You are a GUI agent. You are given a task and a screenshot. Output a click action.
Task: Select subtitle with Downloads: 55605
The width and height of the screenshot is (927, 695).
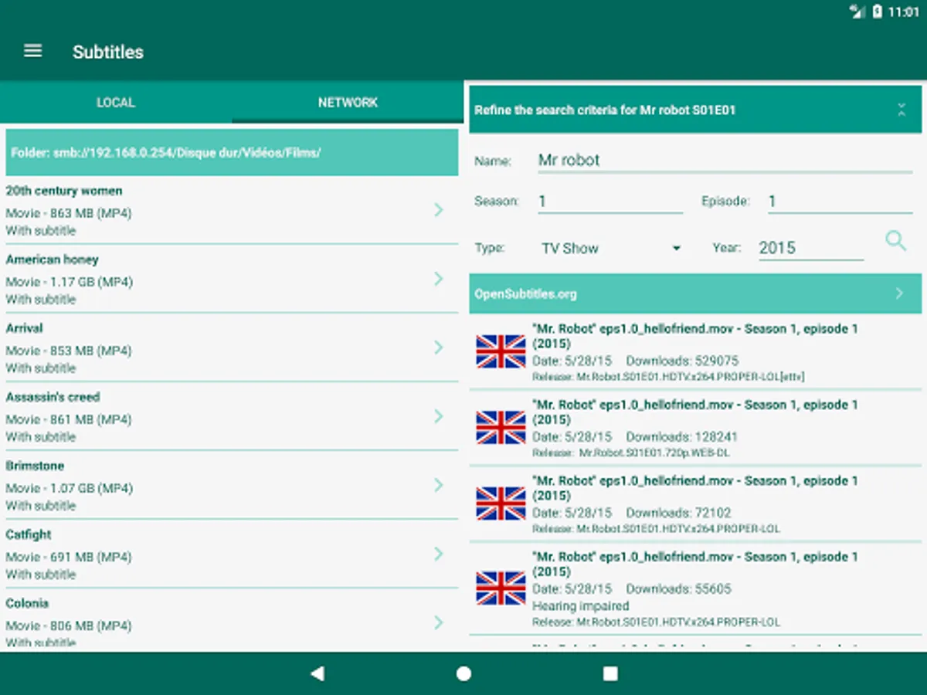695,588
